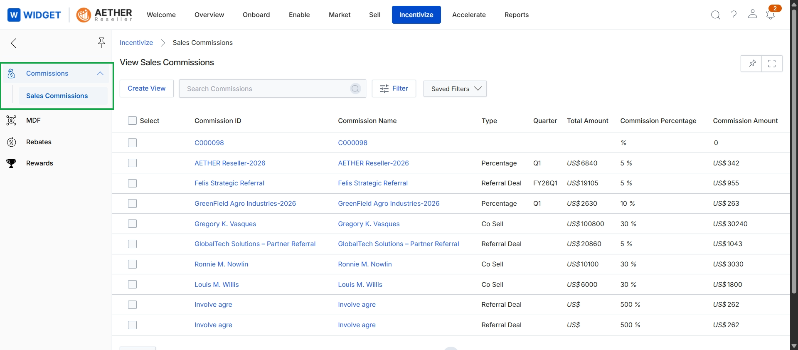Click the search icon in Search Commissions
This screenshot has width=798, height=350.
(x=355, y=89)
